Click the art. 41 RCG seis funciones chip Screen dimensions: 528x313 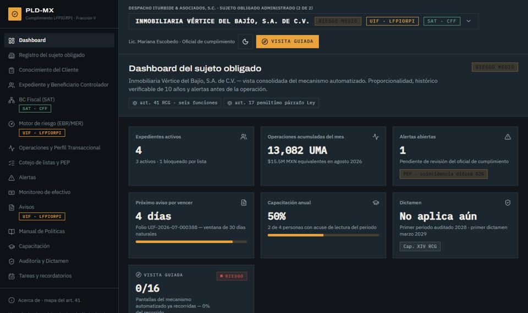pyautogui.click(x=175, y=103)
